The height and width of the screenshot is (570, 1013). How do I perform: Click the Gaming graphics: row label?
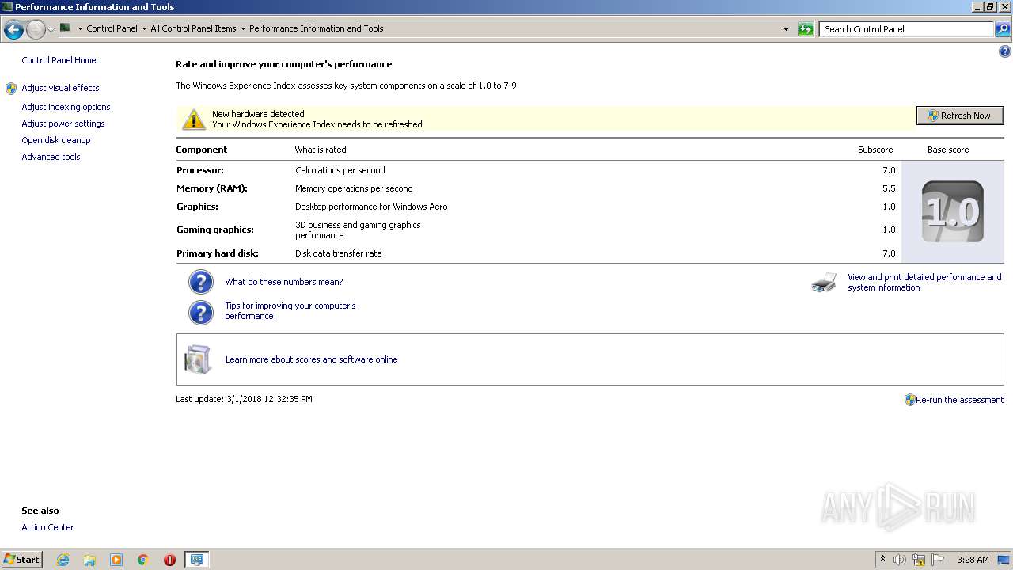(215, 230)
